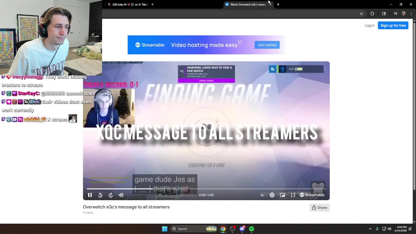Click the webcam thumbnail inside the video

(109, 108)
